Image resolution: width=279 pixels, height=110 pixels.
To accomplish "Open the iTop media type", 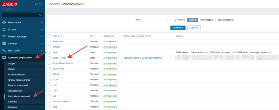I will pos(55,90).
